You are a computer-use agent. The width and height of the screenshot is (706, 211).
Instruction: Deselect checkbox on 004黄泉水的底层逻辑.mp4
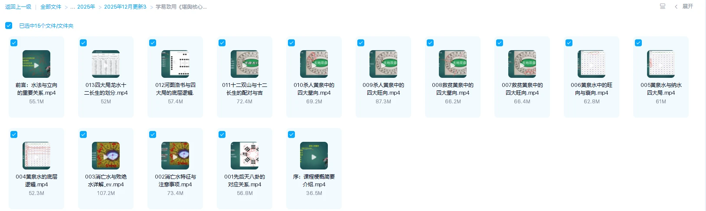click(x=14, y=134)
